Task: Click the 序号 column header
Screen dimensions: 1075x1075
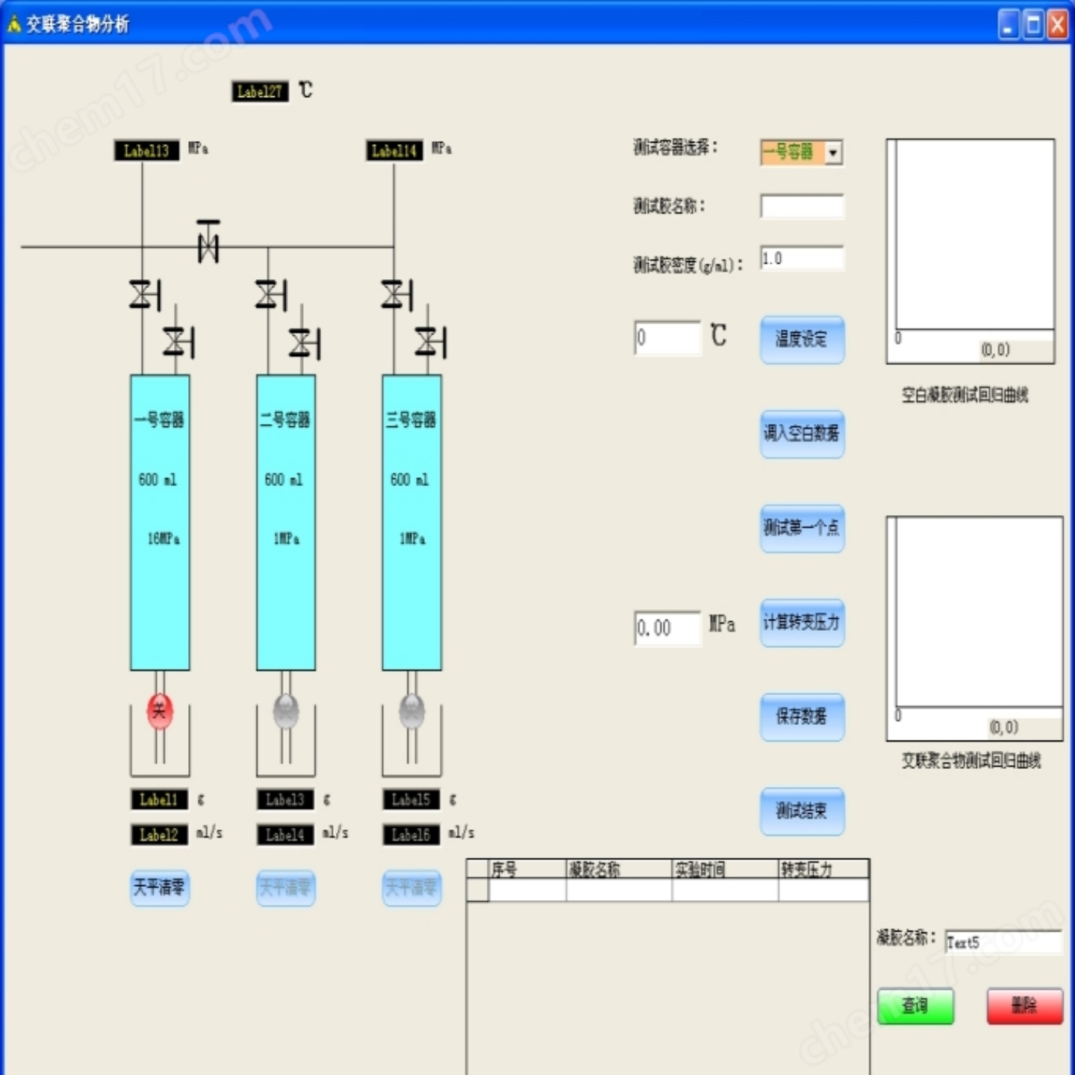Action: [527, 869]
